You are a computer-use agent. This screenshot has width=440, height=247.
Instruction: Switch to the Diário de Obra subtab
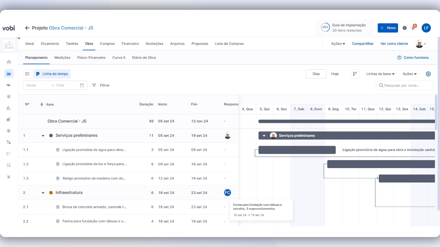(144, 58)
